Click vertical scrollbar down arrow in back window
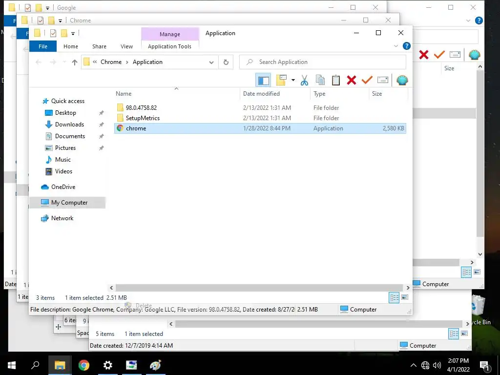The width and height of the screenshot is (500, 375). point(480,254)
